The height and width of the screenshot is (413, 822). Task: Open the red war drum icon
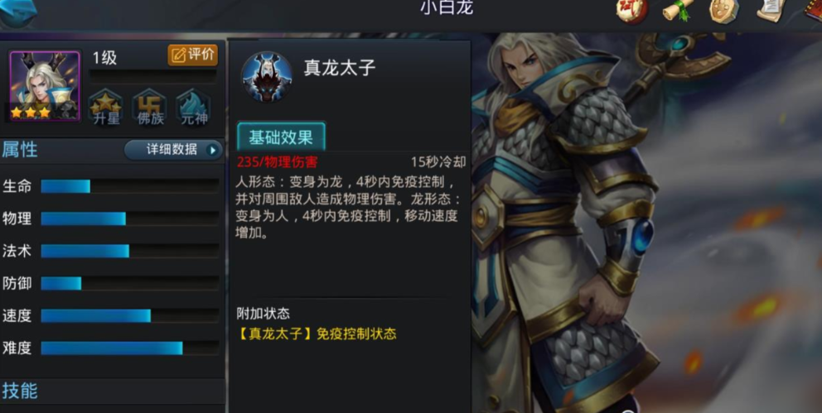[631, 11]
